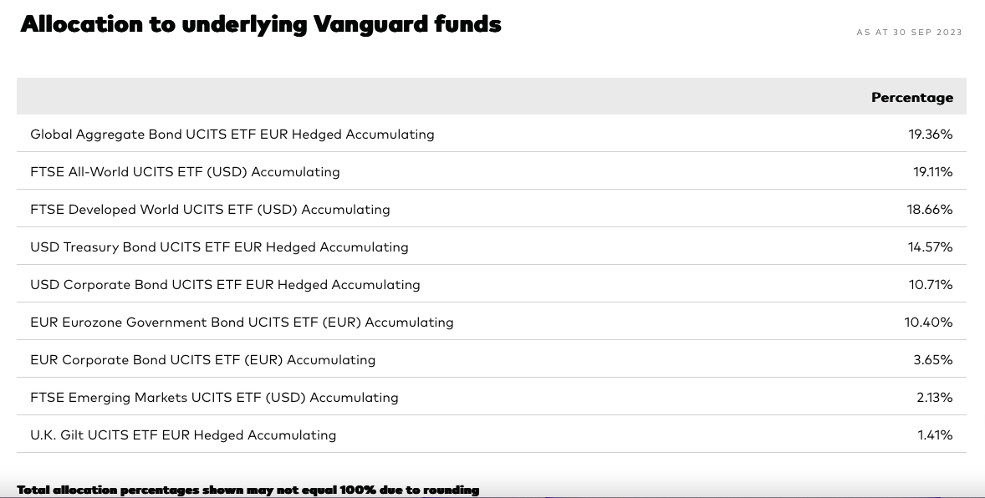Click the Percentage column header
Image resolution: width=985 pixels, height=498 pixels.
[x=911, y=97]
